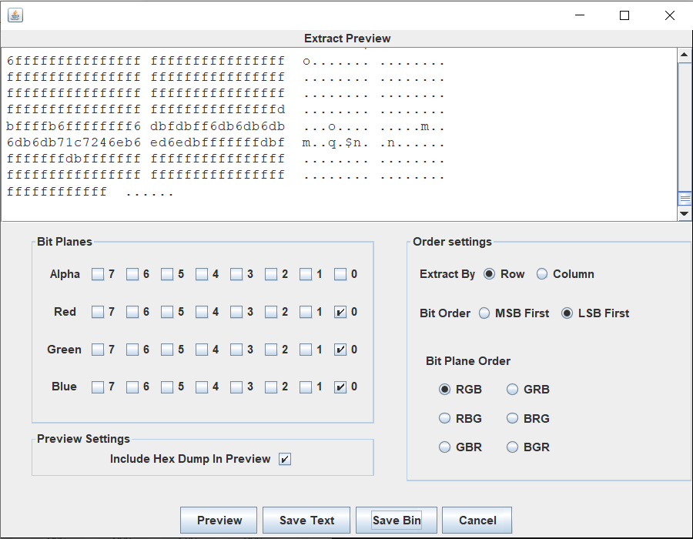This screenshot has width=693, height=539.
Task: Check Blue bit plane 7
Action: point(98,387)
